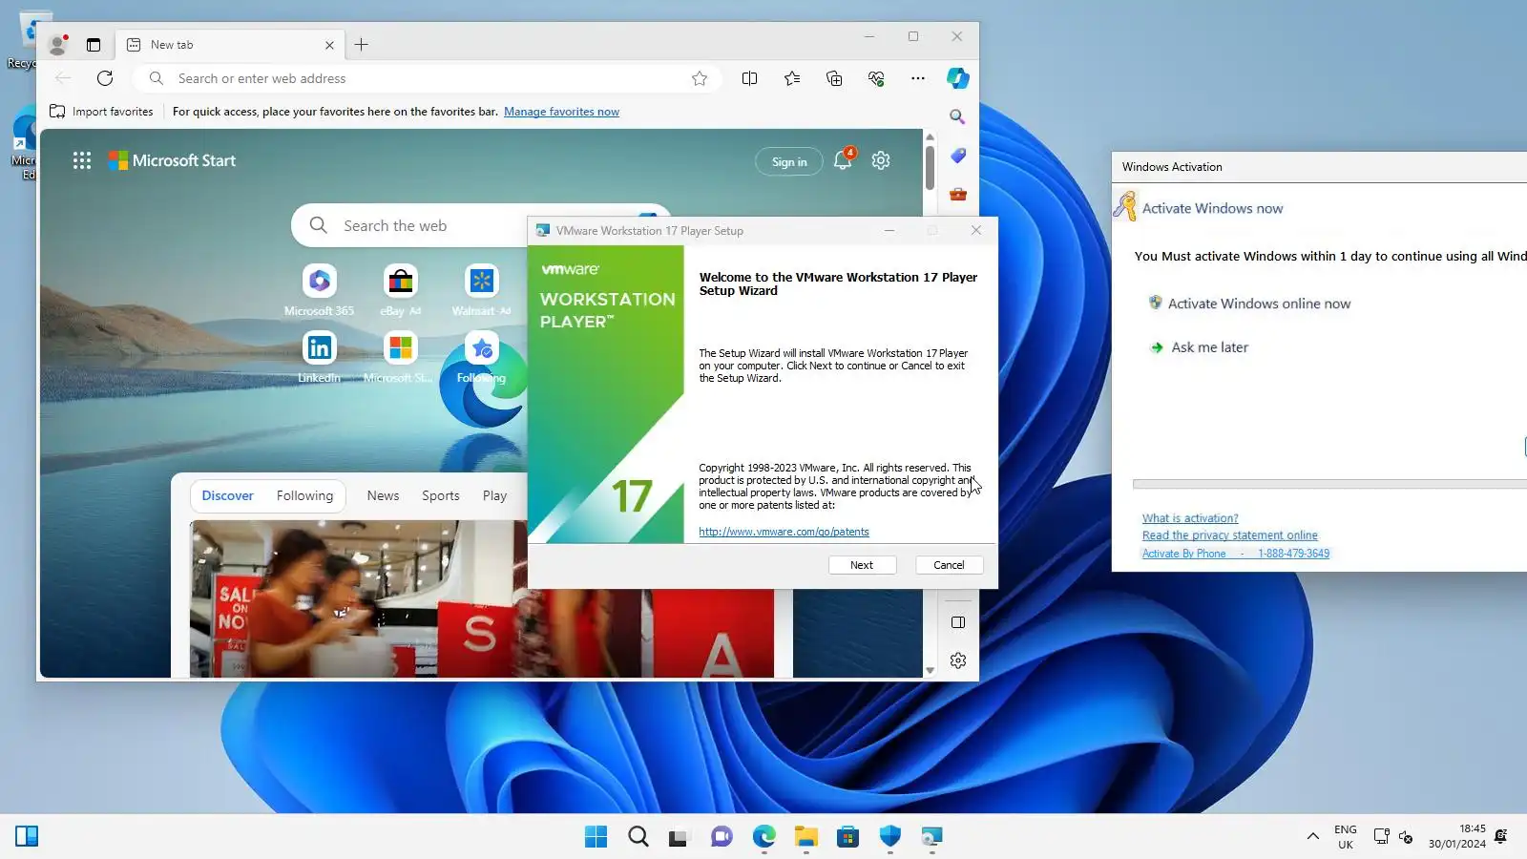Choose Activate Windows online now
The width and height of the screenshot is (1527, 859).
tap(1249, 304)
